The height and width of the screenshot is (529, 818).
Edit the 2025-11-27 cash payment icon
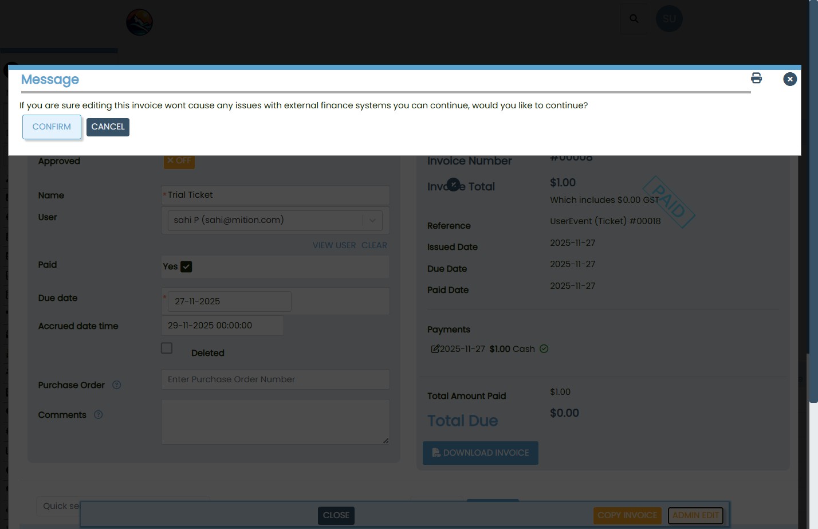point(435,349)
